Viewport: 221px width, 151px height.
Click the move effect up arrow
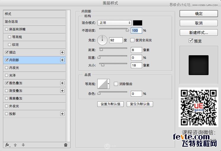[x=16, y=145]
